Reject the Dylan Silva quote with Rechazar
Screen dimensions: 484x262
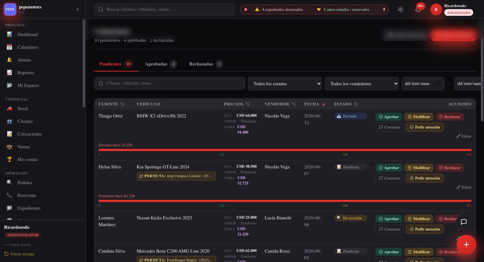coord(450,168)
